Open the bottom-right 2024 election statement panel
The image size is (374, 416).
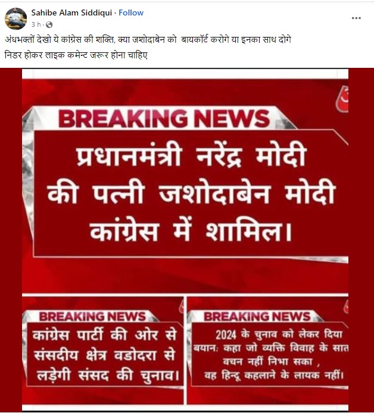(267, 349)
